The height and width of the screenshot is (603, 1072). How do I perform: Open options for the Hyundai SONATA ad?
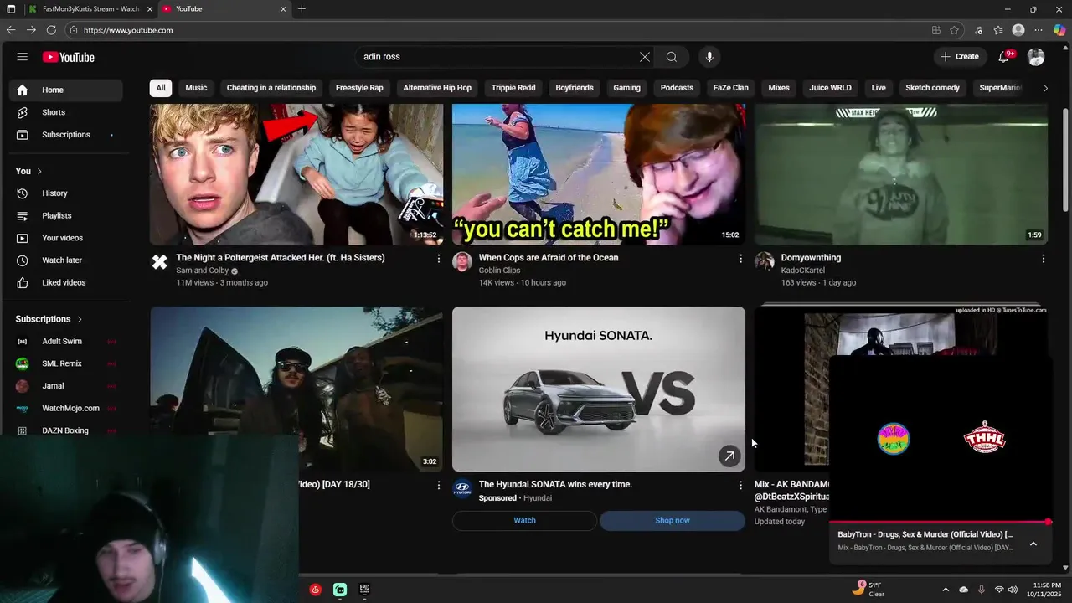[x=740, y=485]
